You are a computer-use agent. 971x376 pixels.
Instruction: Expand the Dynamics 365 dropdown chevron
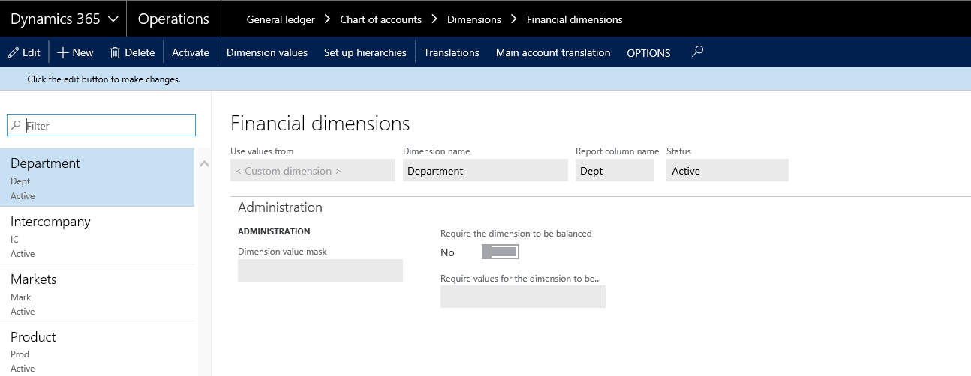[x=113, y=19]
